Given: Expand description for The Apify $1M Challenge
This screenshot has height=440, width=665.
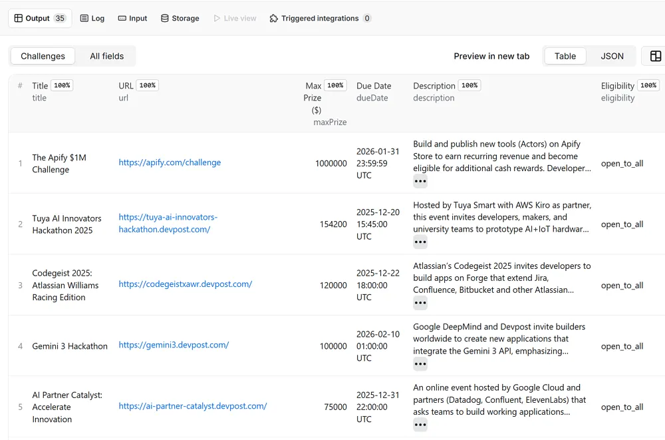Looking at the screenshot, I should [420, 182].
